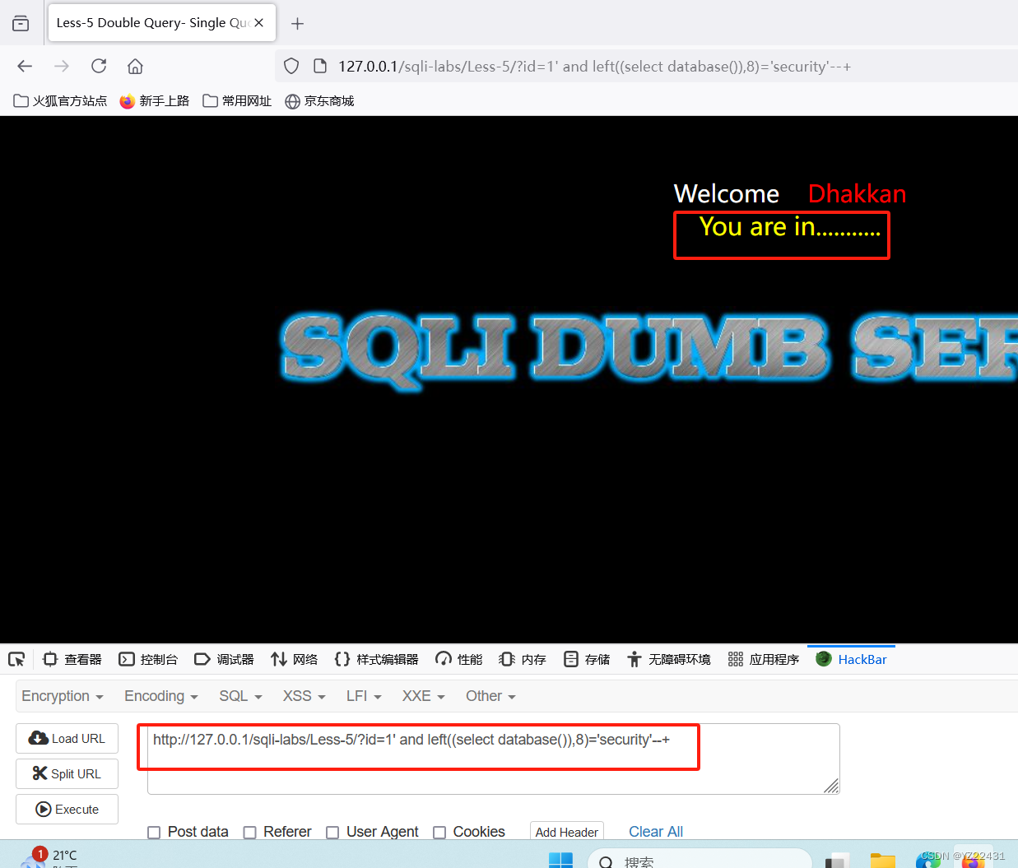1018x868 pixels.
Task: Click the reload page icon
Action: (99, 66)
